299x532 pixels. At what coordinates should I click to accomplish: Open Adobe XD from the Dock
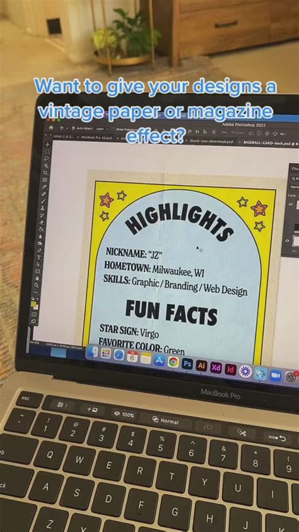coord(216,368)
